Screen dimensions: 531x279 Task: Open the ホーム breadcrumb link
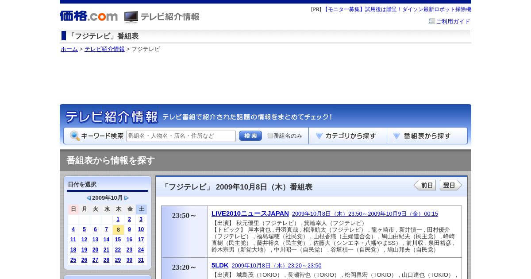point(69,49)
